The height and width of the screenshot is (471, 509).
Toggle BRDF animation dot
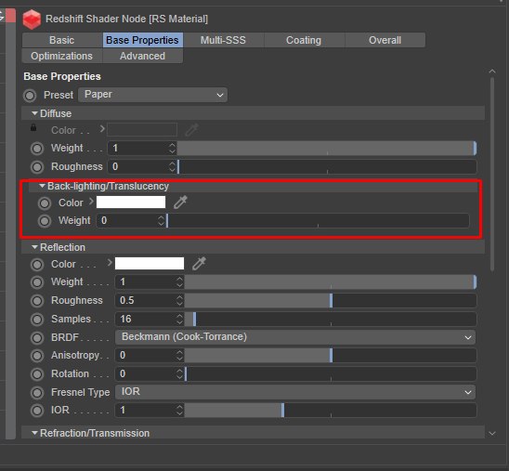(37, 338)
